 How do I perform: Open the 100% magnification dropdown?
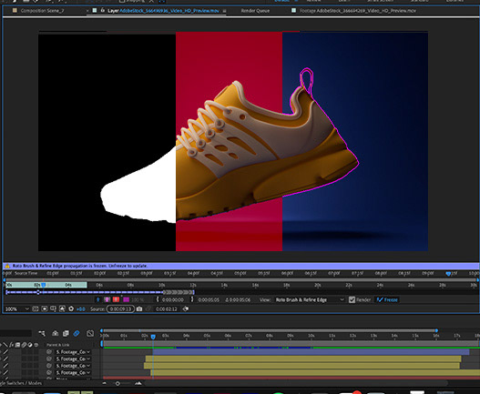[x=17, y=309]
